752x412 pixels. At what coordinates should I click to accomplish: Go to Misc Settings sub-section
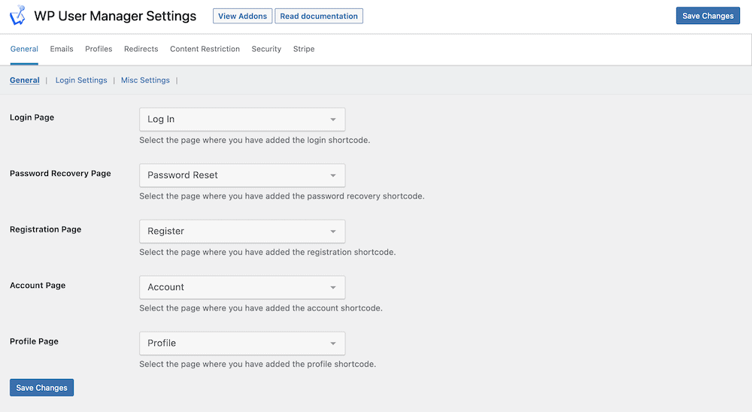coord(145,80)
